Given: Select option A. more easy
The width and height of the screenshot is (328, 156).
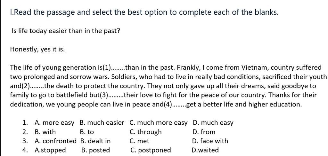Looking at the screenshot, I should pyautogui.click(x=54, y=123).
